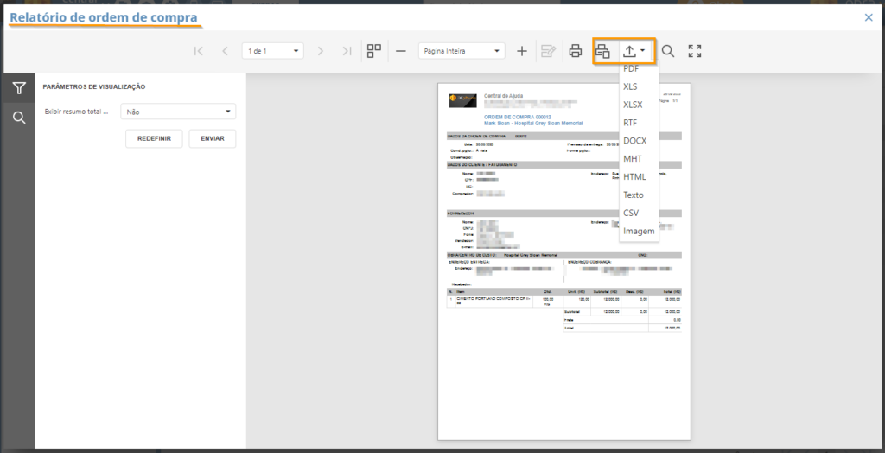Click the report page preview

click(563, 262)
